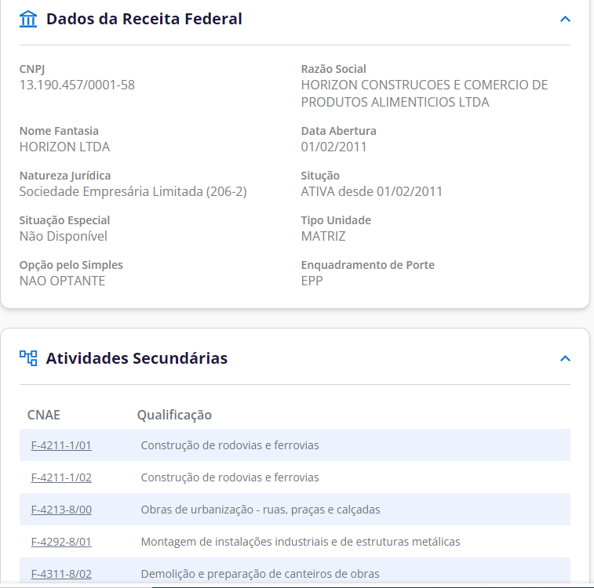Click the Atividades Secundárias hierarchy icon
This screenshot has height=588, width=594.
click(28, 358)
